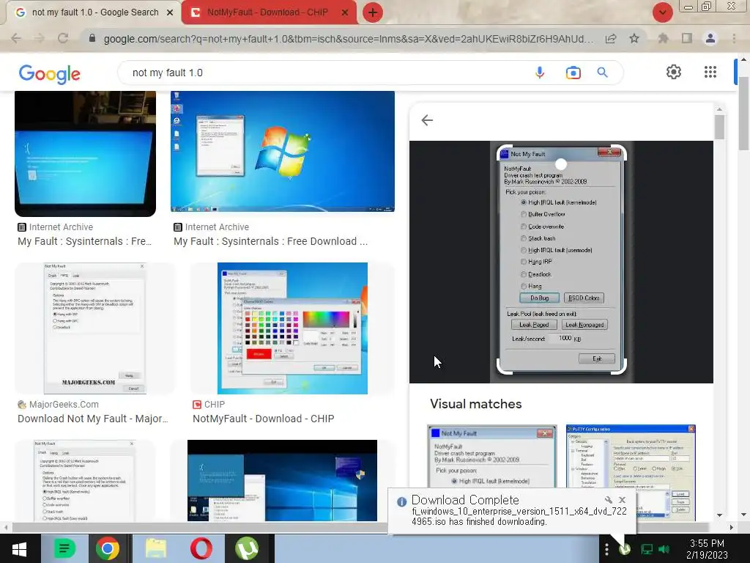Image resolution: width=750 pixels, height=563 pixels.
Task: Open the network tray icon
Action: coord(647,549)
